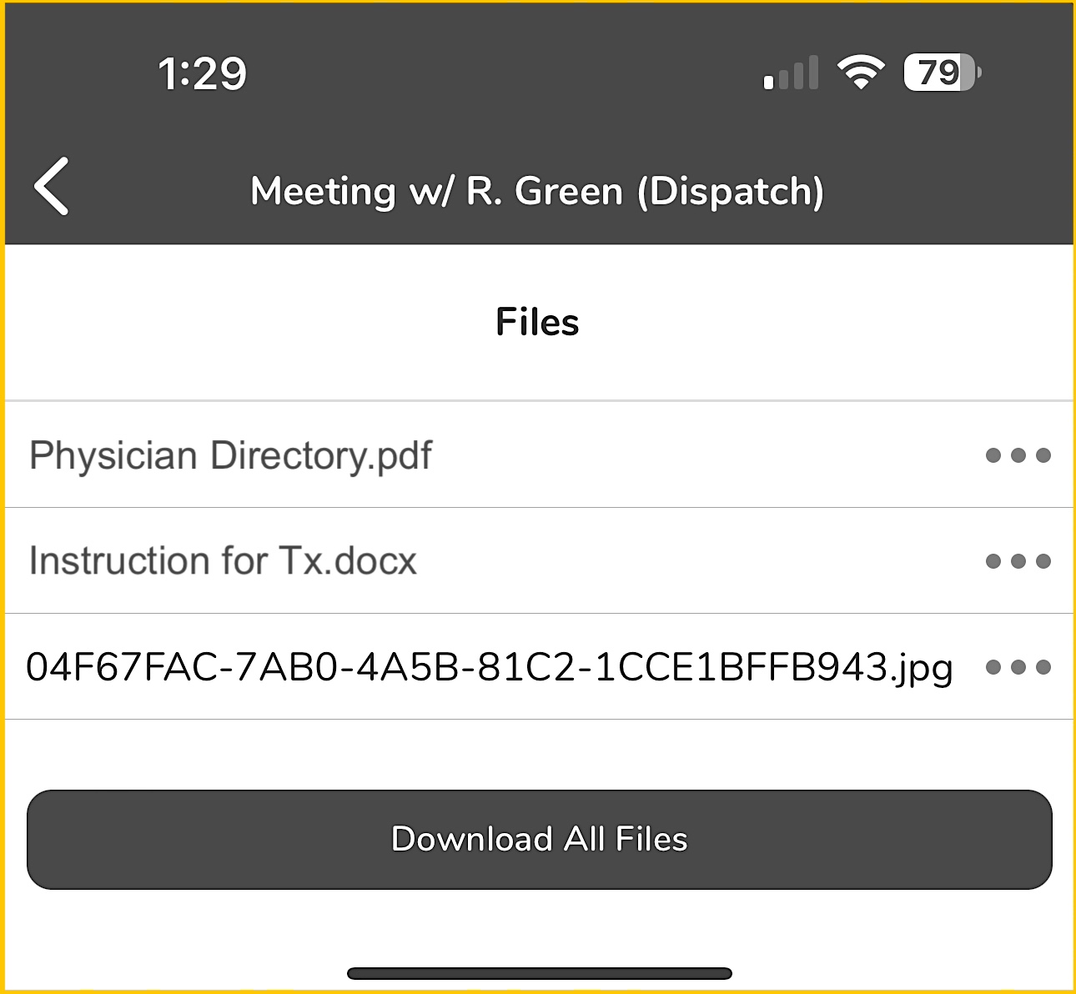Tap the Meeting w/ R. Green title

pos(537,191)
